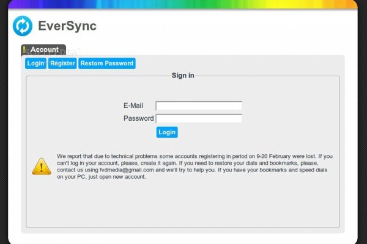Click the E-Mail field label
The height and width of the screenshot is (244, 367).
pos(133,106)
